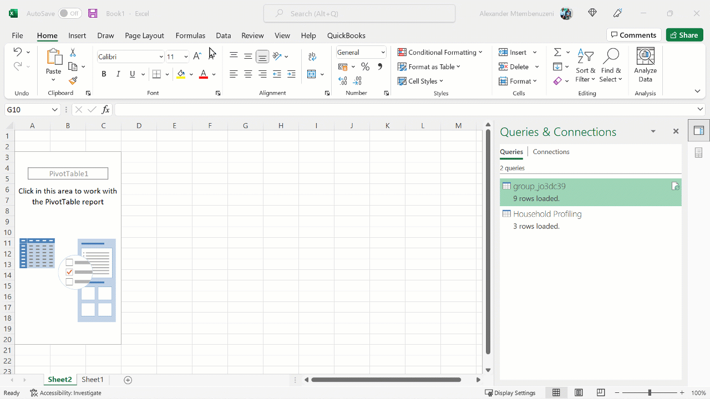Switch to the QuickBooks ribbon tab

tap(346, 35)
